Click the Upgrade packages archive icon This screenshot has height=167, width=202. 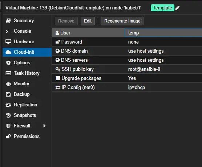pos(58,78)
